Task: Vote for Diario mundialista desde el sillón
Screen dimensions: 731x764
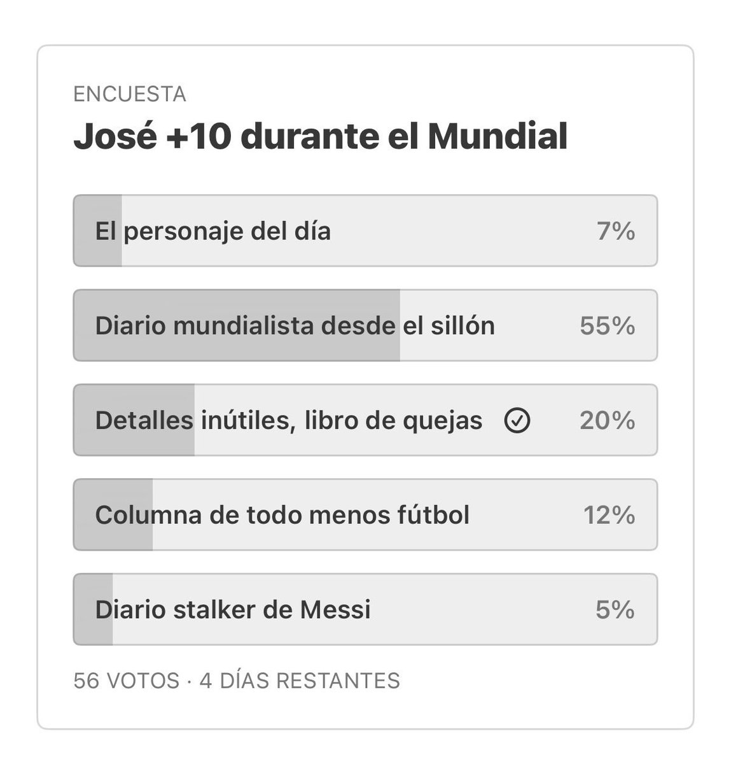Action: tap(365, 325)
